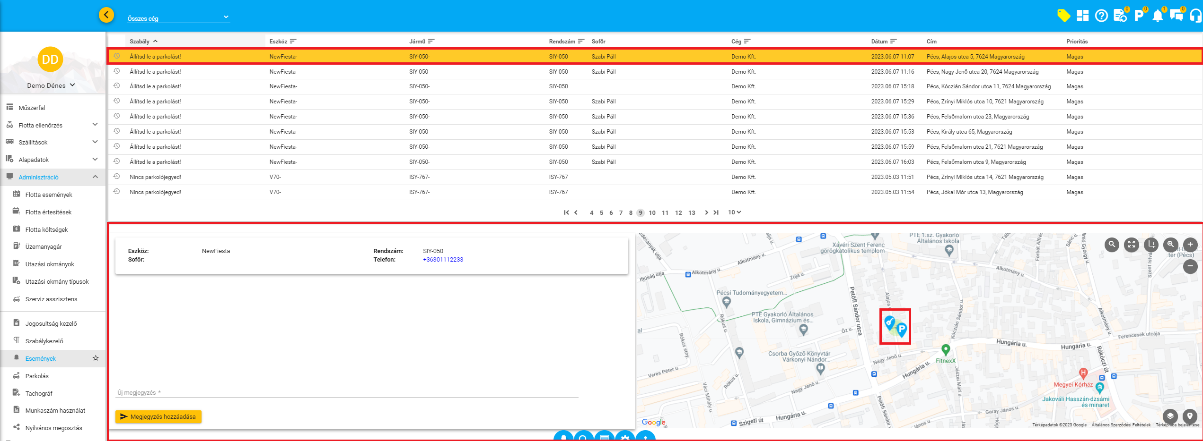Image resolution: width=1203 pixels, height=441 pixels.
Task: Toggle favorite star on Események
Action: [96, 358]
